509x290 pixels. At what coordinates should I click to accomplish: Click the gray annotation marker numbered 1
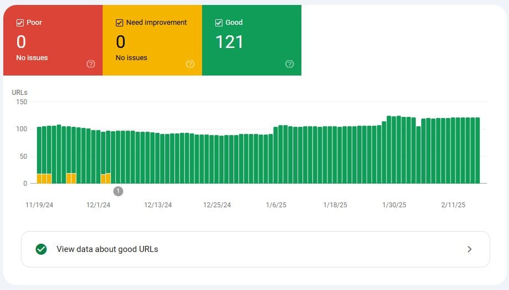[x=118, y=191]
